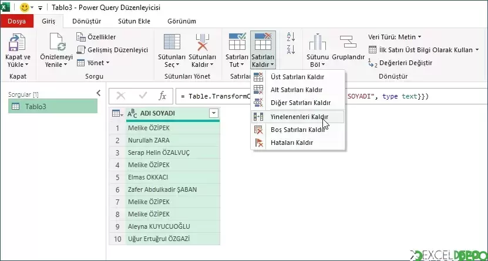The width and height of the screenshot is (488, 261).
Task: Confirm formula with the checkmark icon
Action: click(x=143, y=96)
